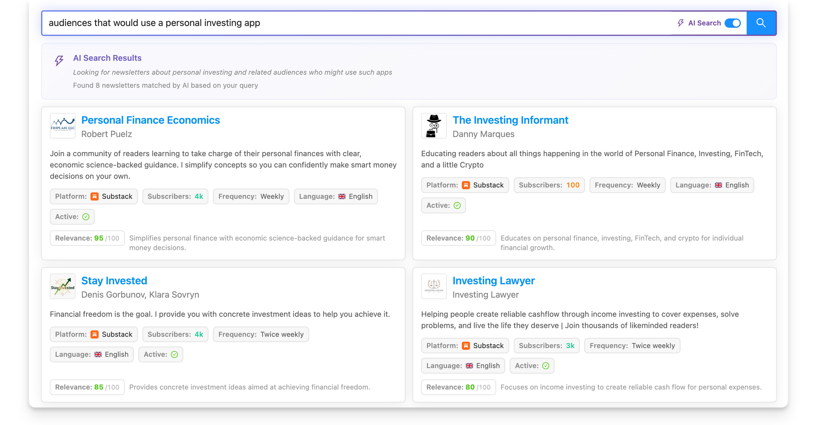Viewport: 817px width, 425px height.
Task: Click the Stay Invested newsletter logo
Action: [63, 286]
